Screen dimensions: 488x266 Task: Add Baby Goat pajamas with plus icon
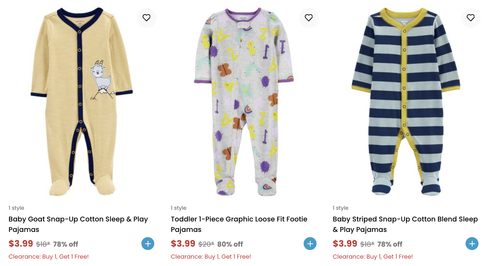(x=148, y=244)
